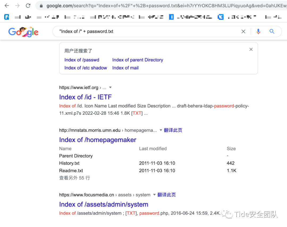Open the 'Index of /homepagemaker' result
Image resolution: width=287 pixels, height=227 pixels.
pyautogui.click(x=98, y=140)
